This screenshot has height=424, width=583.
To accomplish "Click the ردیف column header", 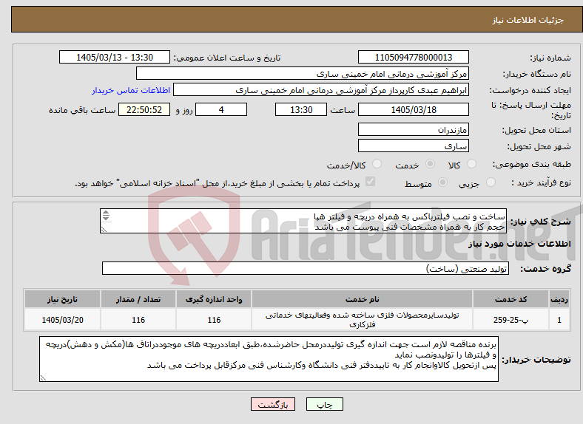I will coord(559,299).
